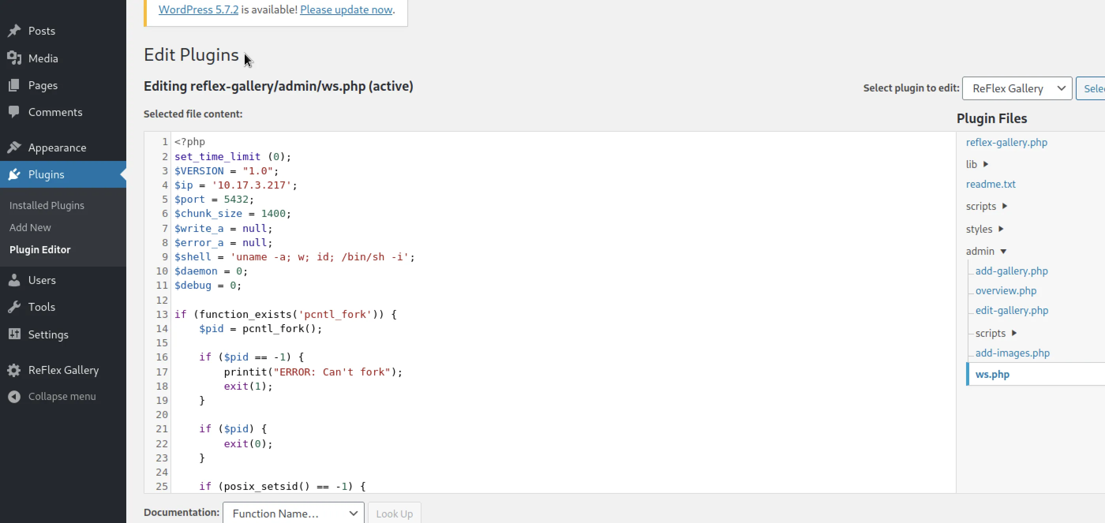Screen dimensions: 1105x523
Task: Open the ReFlex Gallery plugin dropdown
Action: tap(1017, 88)
